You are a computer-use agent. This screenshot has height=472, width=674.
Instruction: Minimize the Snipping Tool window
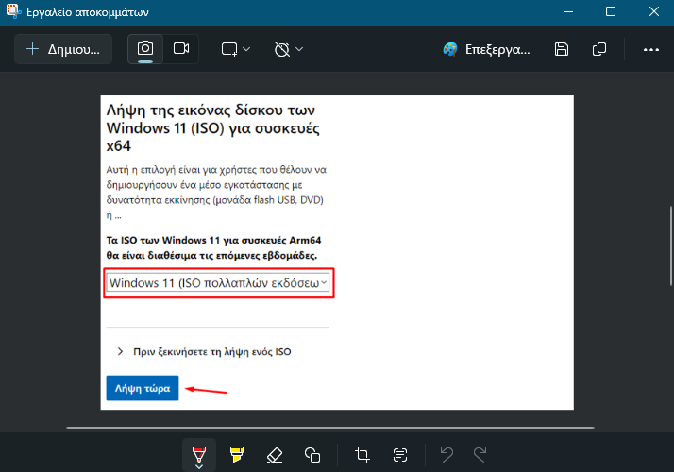568,12
